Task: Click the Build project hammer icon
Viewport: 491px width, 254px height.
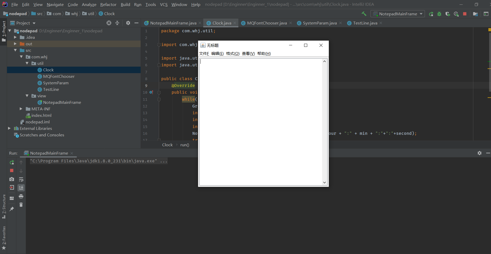Action: tap(364, 14)
